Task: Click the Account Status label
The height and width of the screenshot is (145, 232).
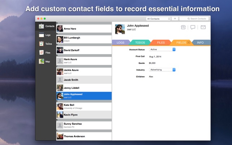Action: click(137, 49)
